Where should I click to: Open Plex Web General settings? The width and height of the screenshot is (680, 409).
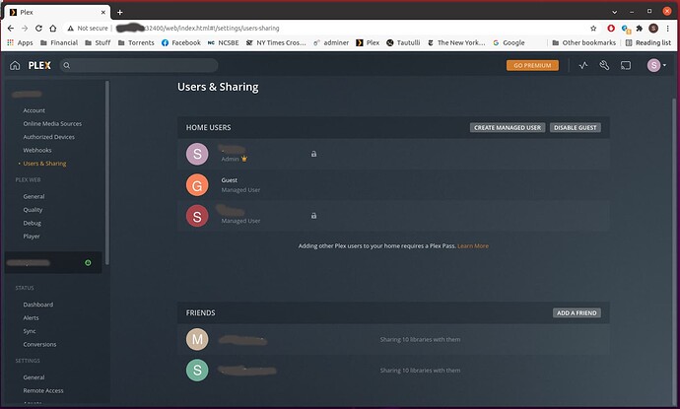point(34,196)
